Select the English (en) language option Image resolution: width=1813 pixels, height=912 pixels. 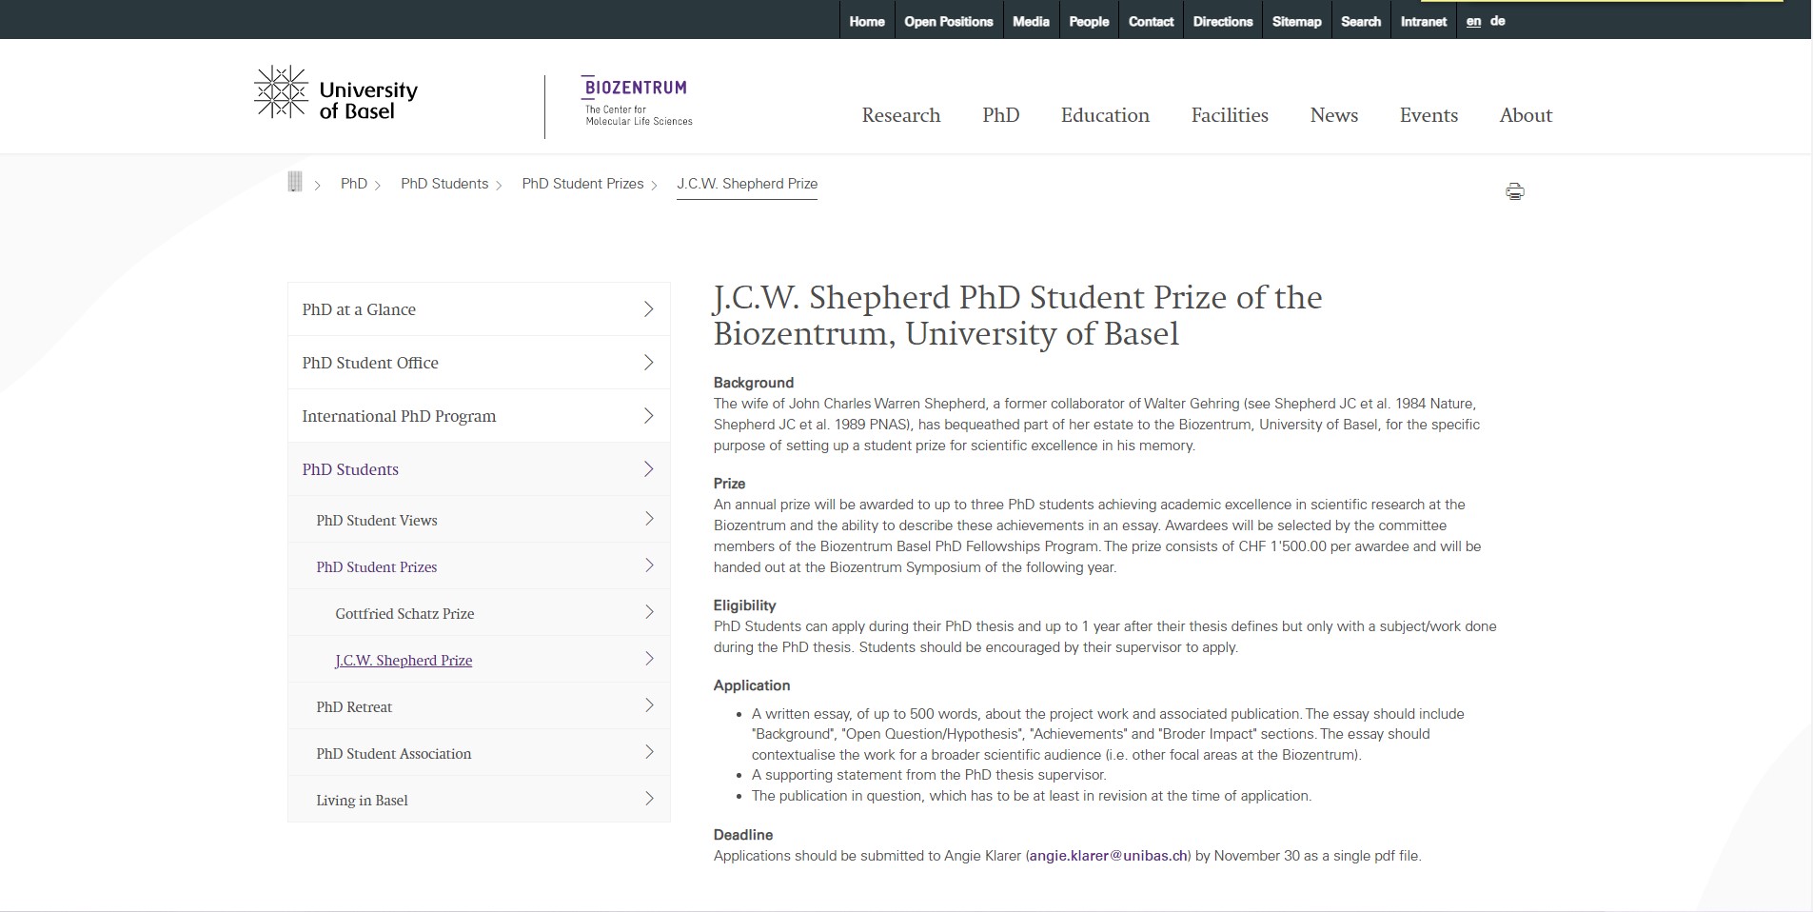click(1473, 21)
